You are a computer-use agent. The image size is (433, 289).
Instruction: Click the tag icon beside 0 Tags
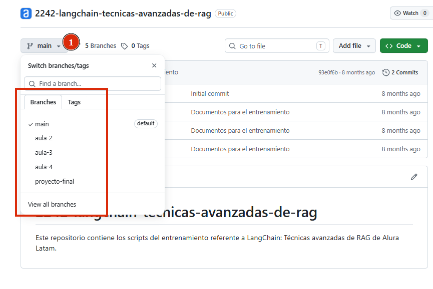pos(125,46)
